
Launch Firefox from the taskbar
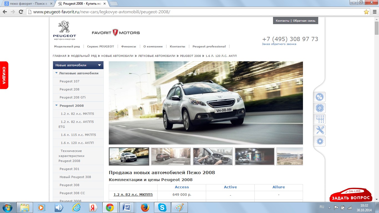click(145, 207)
